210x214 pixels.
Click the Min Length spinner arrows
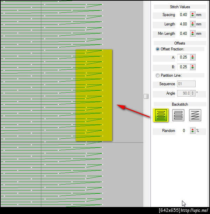pos(192,33)
